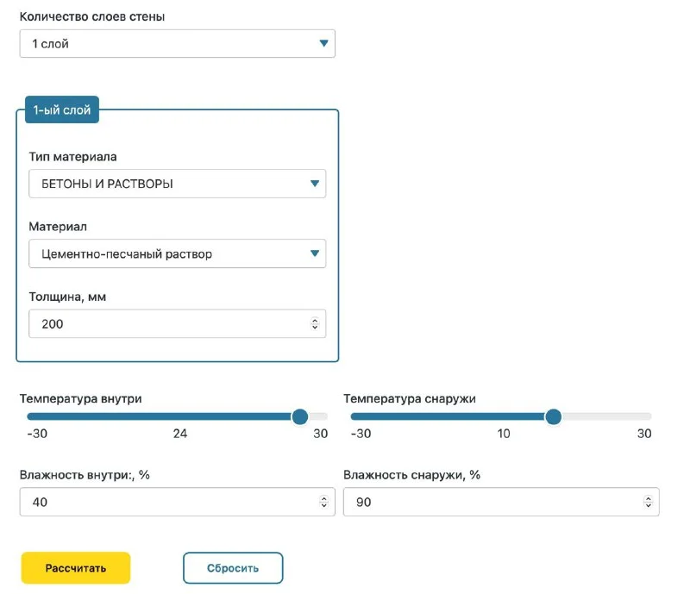Increase thickness with the stepper up arrow

click(x=314, y=320)
